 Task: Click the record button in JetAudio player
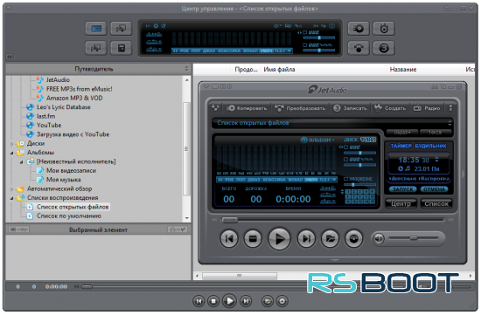pyautogui.click(x=353, y=238)
